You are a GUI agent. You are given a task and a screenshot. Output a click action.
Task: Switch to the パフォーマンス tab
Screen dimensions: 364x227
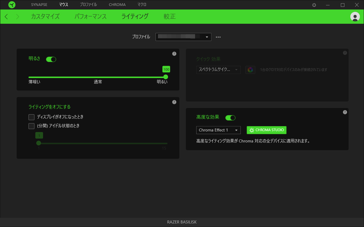pyautogui.click(x=91, y=17)
